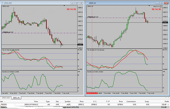This screenshot has width=170, height=109.
Task: Switch to the .DE30,H1 chart tab
Action: coord(16,98)
